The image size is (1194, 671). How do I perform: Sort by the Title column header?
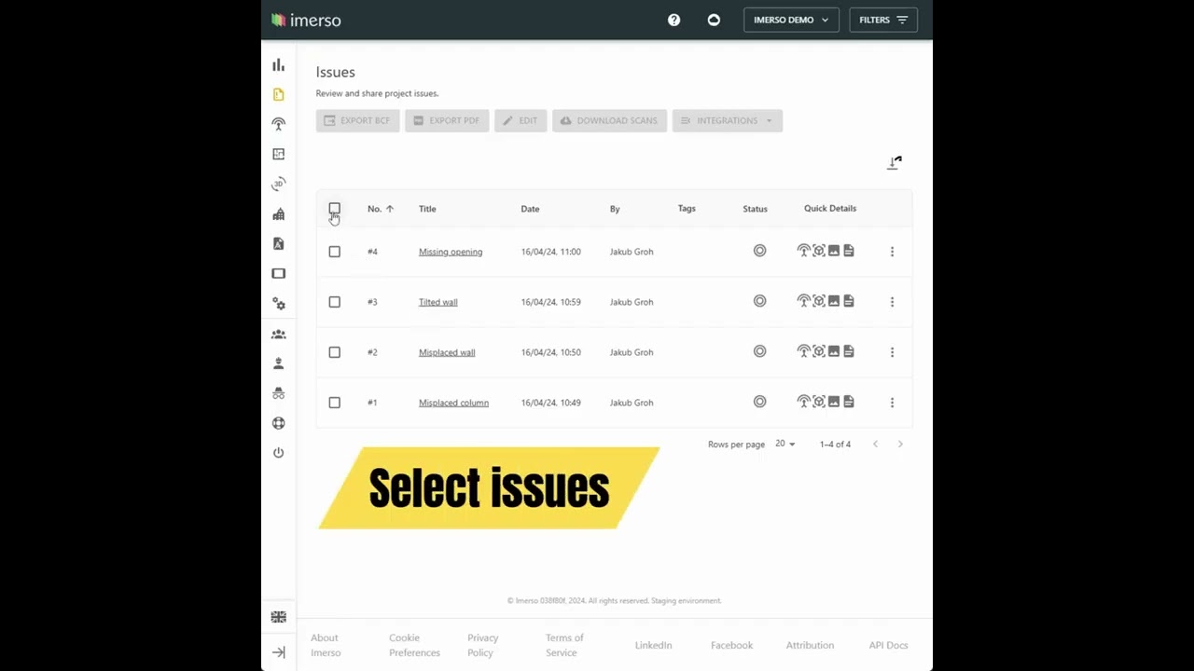427,209
